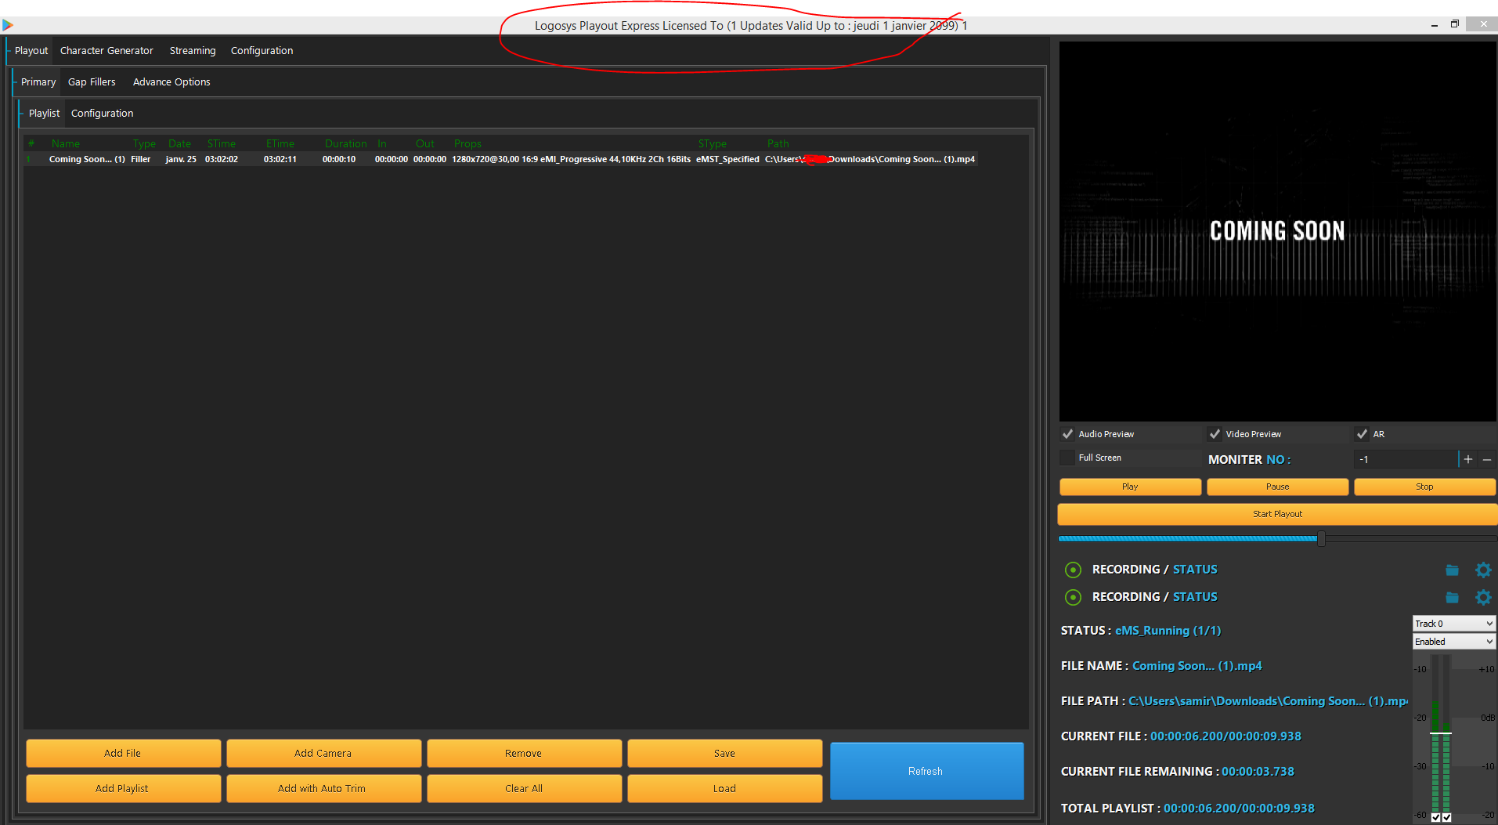Save the playlist with Save button
1498x825 pixels.
724,753
